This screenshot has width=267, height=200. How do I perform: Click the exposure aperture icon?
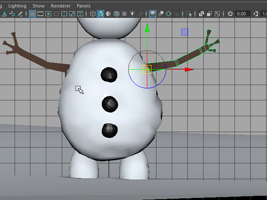point(230,14)
